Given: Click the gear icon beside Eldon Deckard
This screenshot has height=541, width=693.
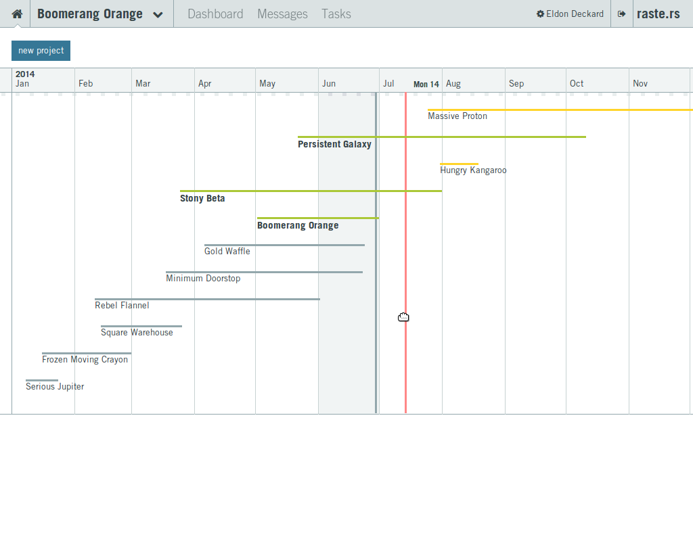Looking at the screenshot, I should click(540, 14).
